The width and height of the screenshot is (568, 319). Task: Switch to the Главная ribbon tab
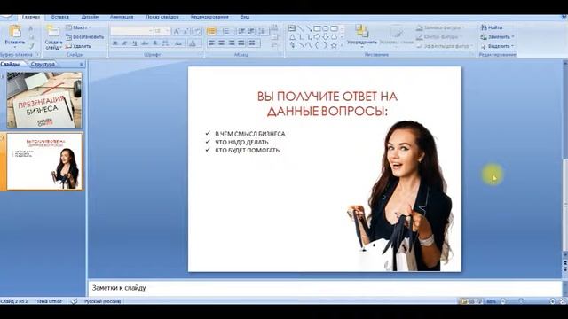(x=31, y=17)
